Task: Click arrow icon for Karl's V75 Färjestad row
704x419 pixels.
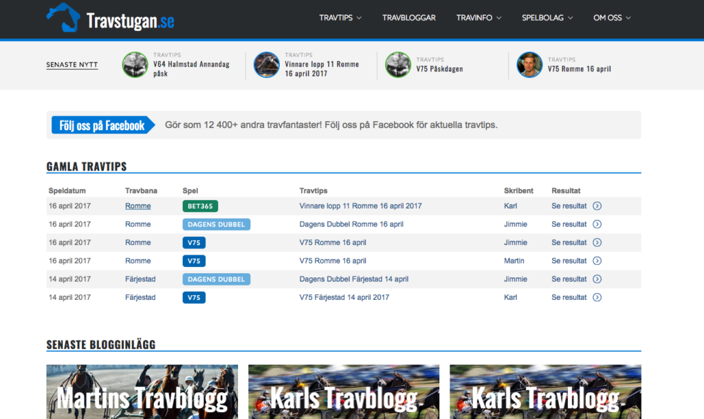Action: (x=597, y=297)
